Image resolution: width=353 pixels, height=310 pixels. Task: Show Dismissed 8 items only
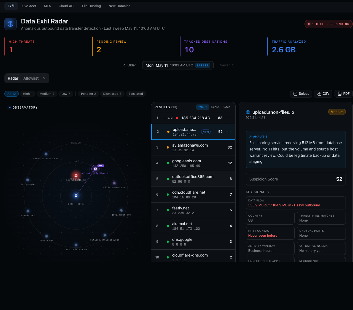coord(112,94)
